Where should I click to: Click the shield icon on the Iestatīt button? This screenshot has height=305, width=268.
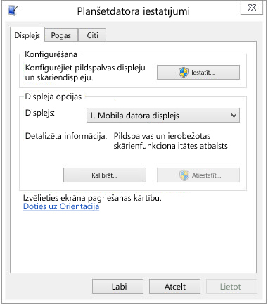coord(184,73)
